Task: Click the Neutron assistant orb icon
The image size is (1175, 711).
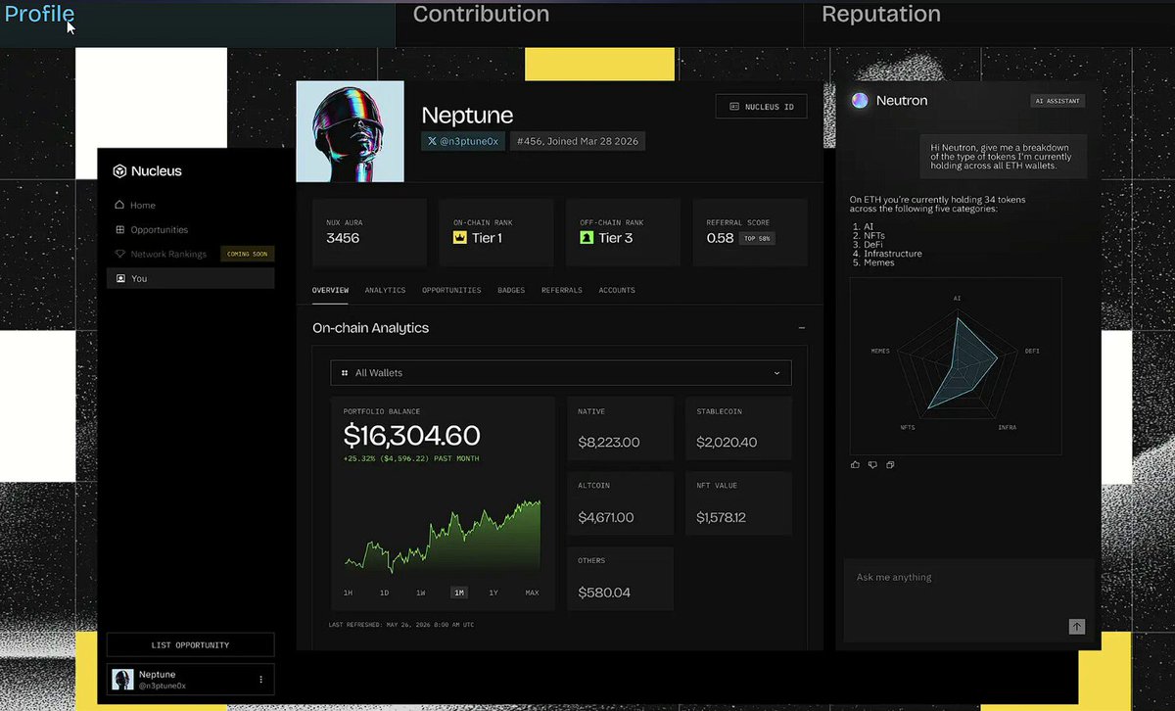Action: pos(860,101)
